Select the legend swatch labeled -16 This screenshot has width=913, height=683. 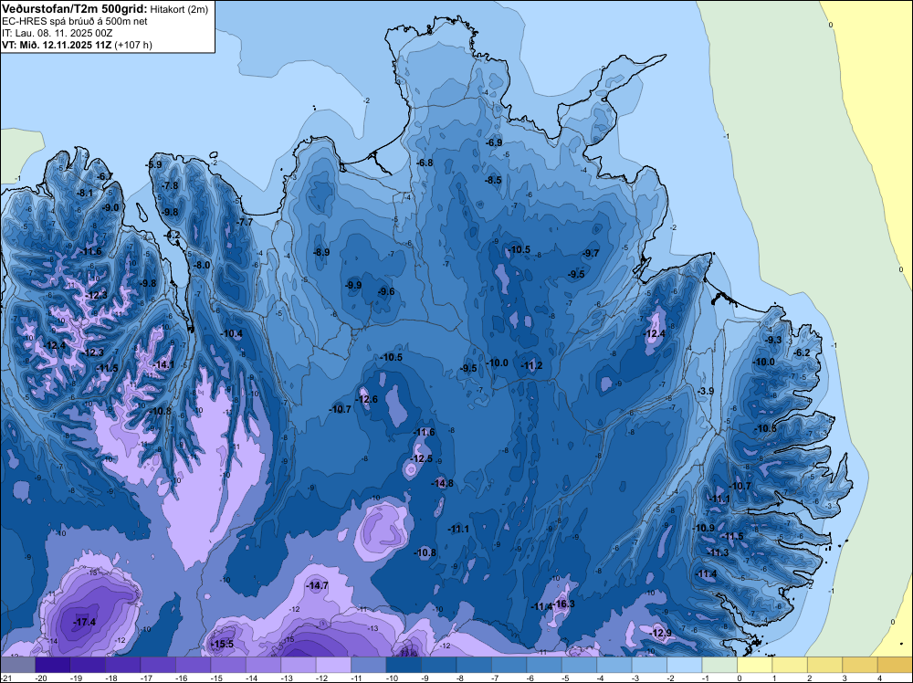193,665
